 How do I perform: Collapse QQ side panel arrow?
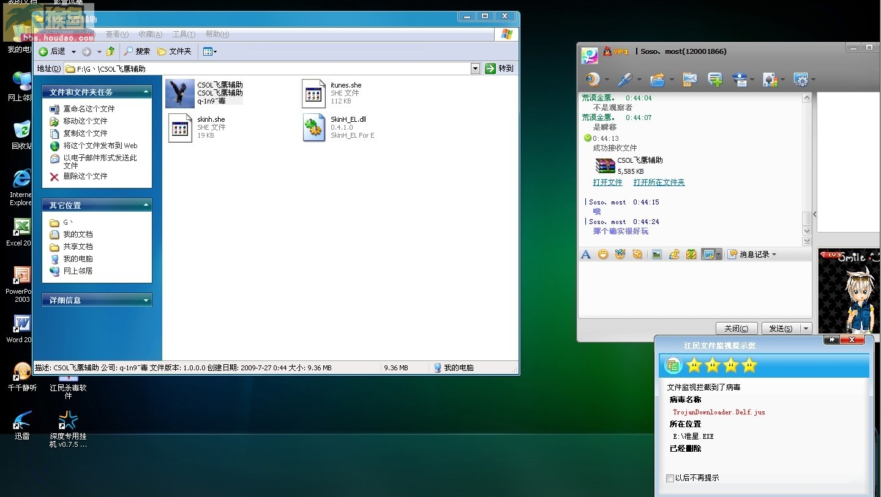(815, 214)
